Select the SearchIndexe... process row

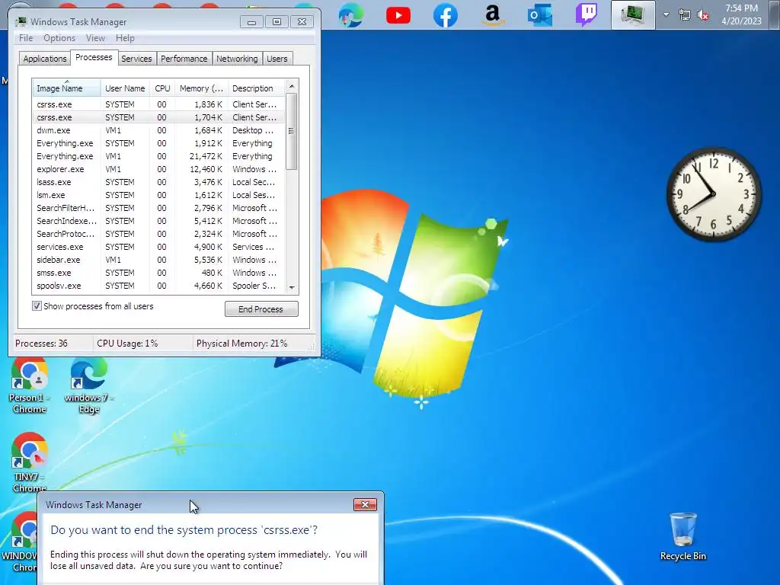tap(158, 221)
